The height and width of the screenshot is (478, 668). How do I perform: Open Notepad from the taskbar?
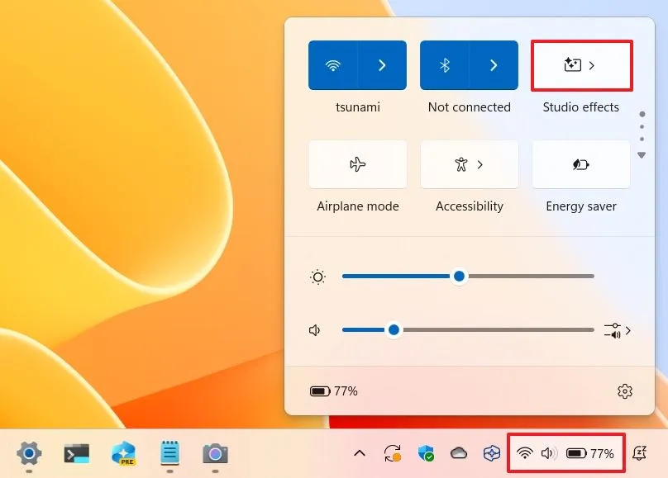pyautogui.click(x=169, y=452)
